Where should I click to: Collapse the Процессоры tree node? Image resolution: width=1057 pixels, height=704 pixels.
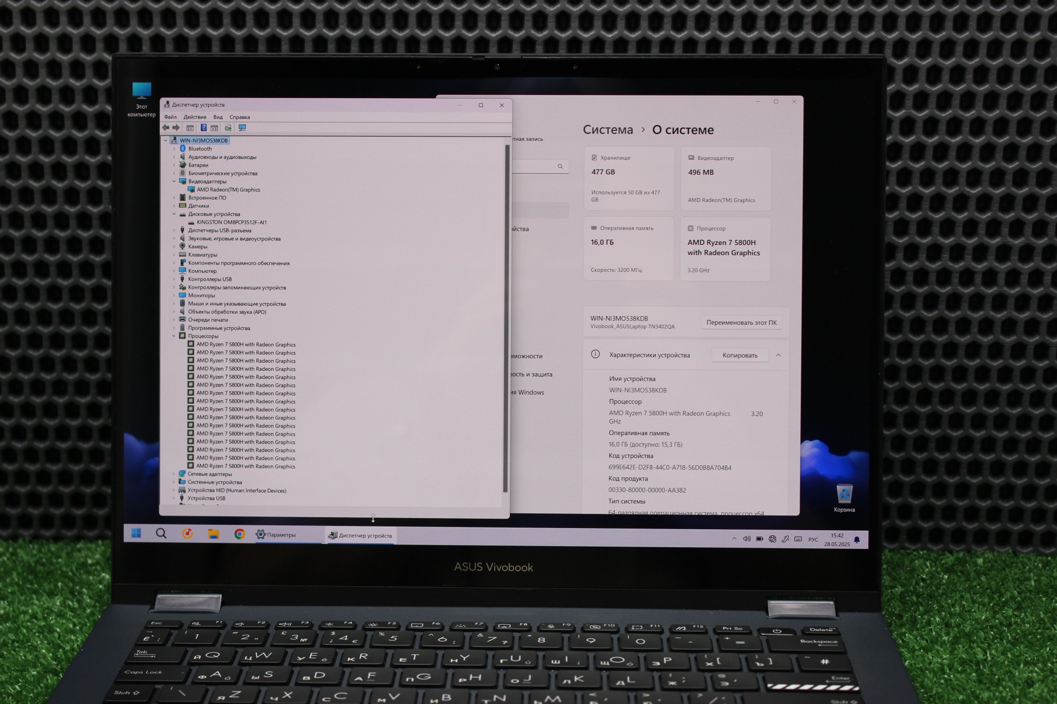coord(173,336)
